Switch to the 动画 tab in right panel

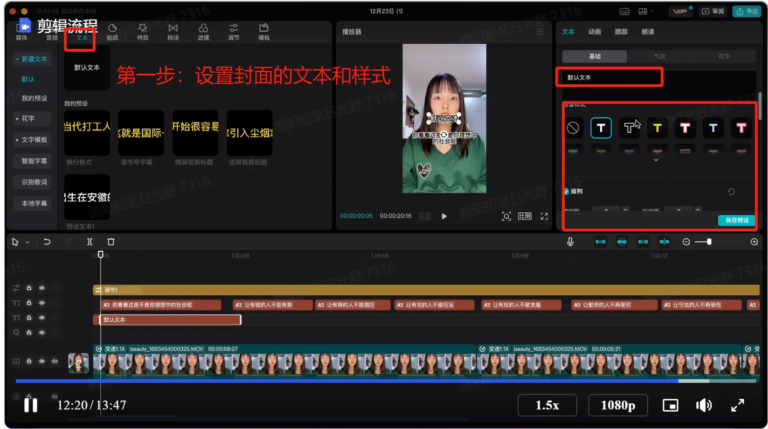click(x=594, y=32)
